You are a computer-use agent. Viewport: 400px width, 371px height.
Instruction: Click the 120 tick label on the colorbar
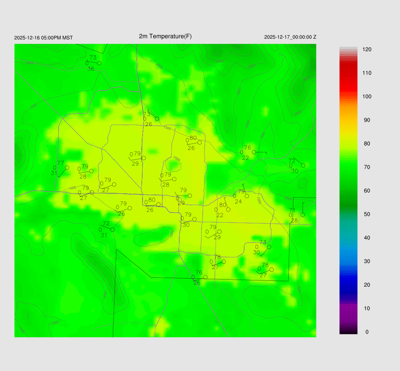pyautogui.click(x=366, y=50)
